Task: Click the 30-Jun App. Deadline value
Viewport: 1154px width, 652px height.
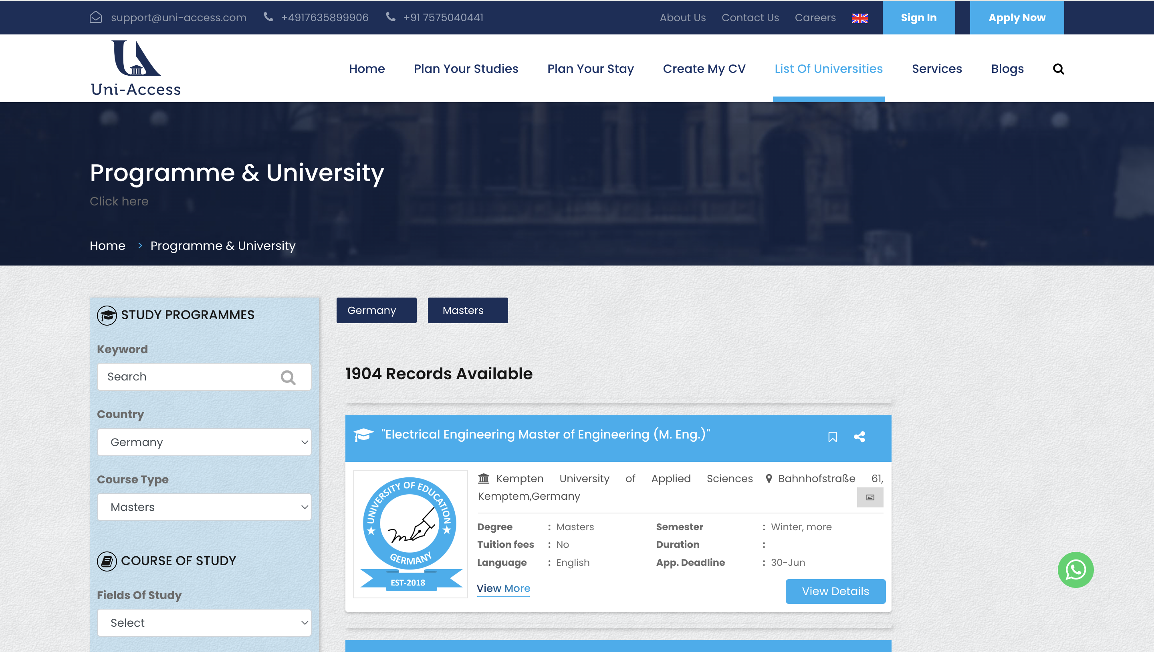Action: click(x=788, y=563)
